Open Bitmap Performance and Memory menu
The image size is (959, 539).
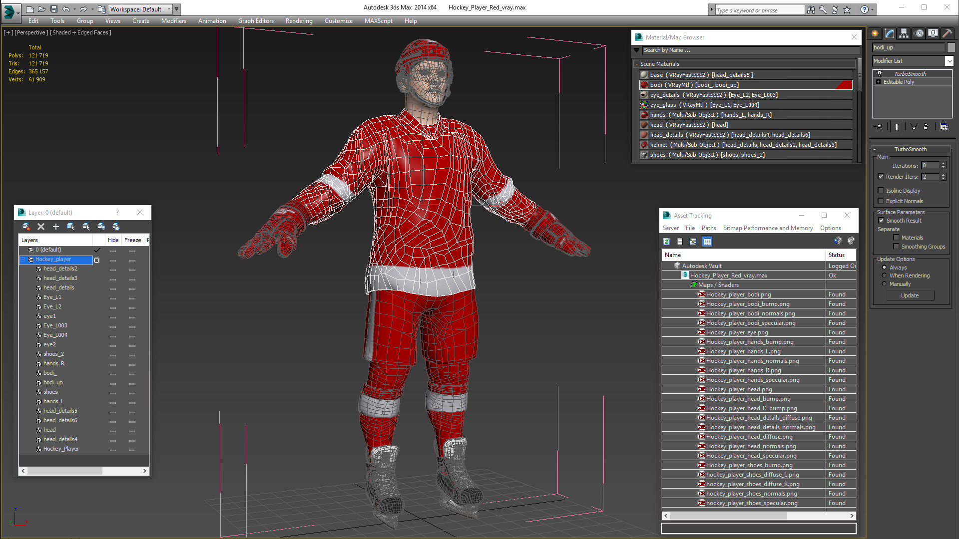click(x=768, y=228)
